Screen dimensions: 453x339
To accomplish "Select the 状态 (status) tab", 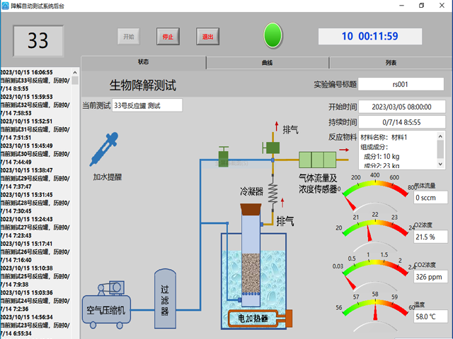I will pos(144,63).
